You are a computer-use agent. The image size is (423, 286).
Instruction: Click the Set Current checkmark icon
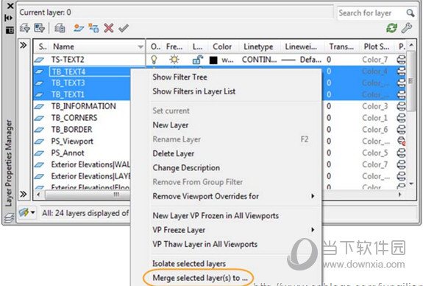pos(124,28)
